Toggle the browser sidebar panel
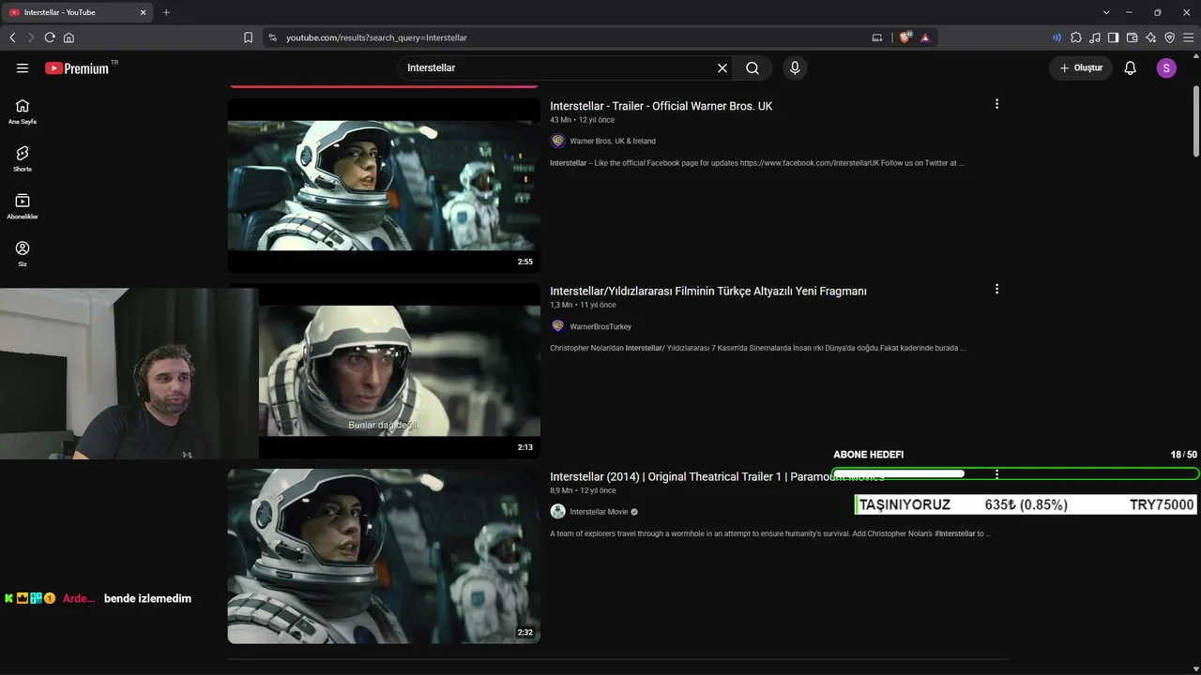Image resolution: width=1201 pixels, height=675 pixels. [1114, 37]
